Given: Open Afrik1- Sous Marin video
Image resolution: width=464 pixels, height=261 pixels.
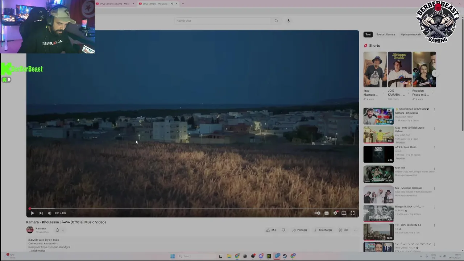Looking at the screenshot, I should (x=378, y=154).
